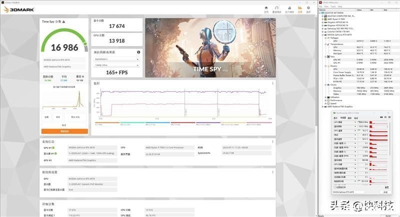
Task: Expand the Performance node in HWMonitor
Action: 325,100
